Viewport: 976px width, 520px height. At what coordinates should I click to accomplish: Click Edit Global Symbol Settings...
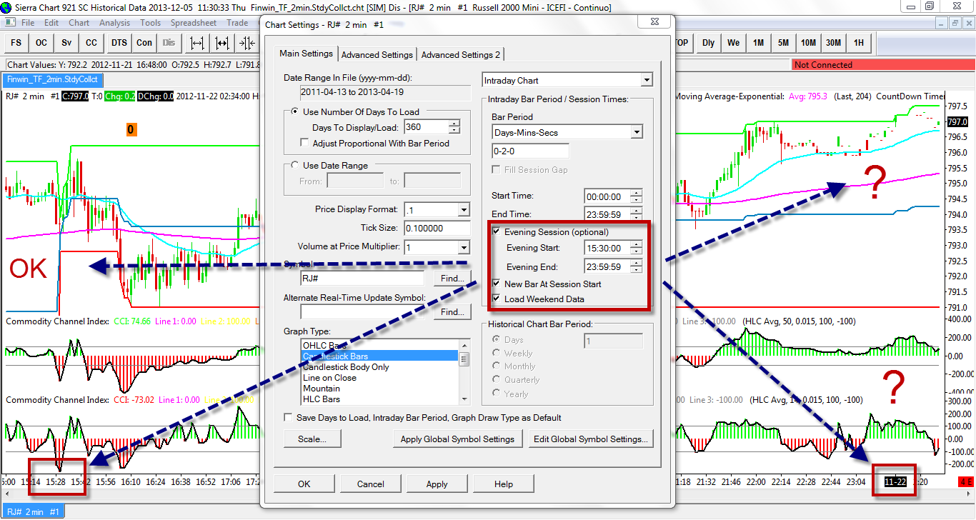pos(590,439)
